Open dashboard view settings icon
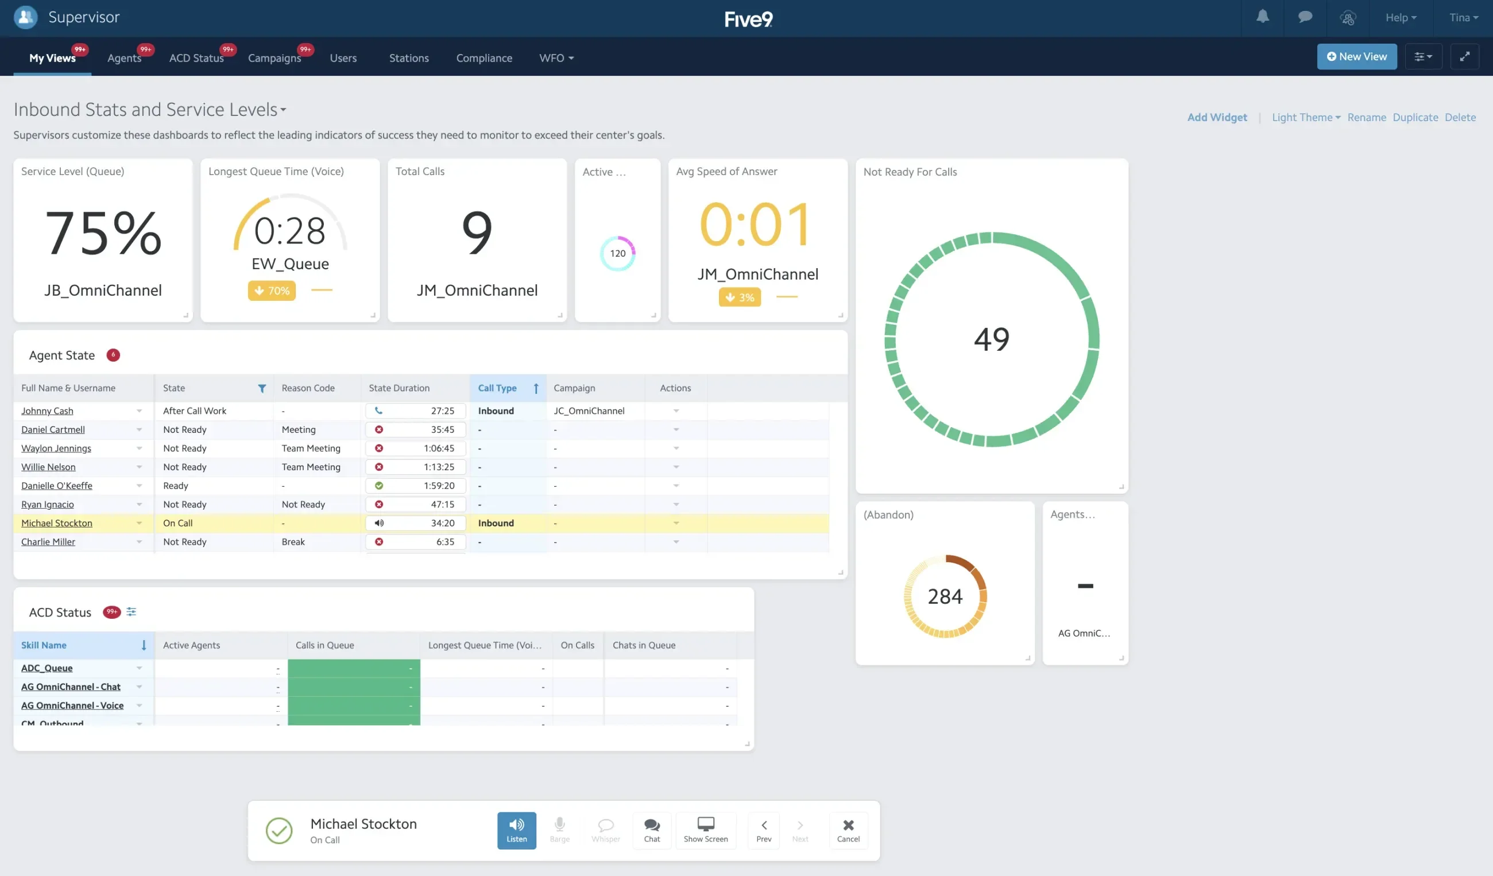The width and height of the screenshot is (1493, 876). (x=1423, y=56)
